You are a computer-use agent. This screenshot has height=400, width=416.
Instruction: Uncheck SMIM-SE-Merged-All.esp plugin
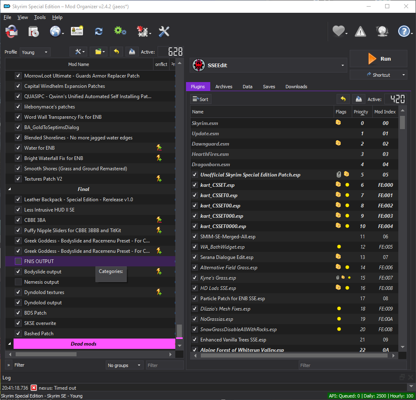point(195,236)
